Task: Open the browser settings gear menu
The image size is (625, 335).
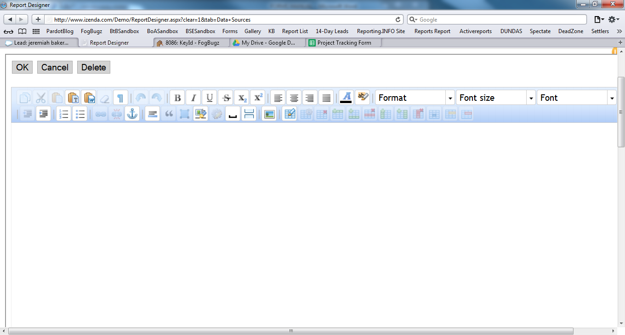Action: click(x=614, y=19)
